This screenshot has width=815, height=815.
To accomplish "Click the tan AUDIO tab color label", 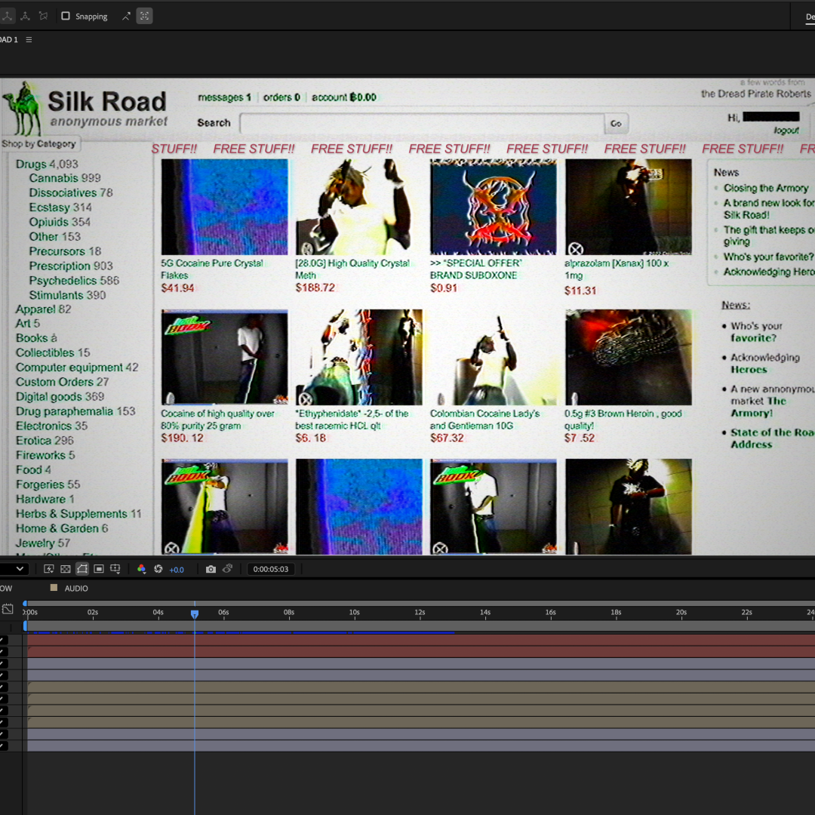I will [54, 588].
